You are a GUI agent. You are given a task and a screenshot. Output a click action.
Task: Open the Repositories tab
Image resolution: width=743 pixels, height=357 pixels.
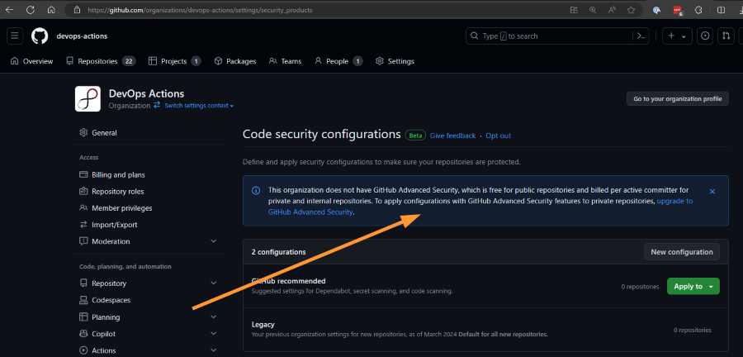101,61
